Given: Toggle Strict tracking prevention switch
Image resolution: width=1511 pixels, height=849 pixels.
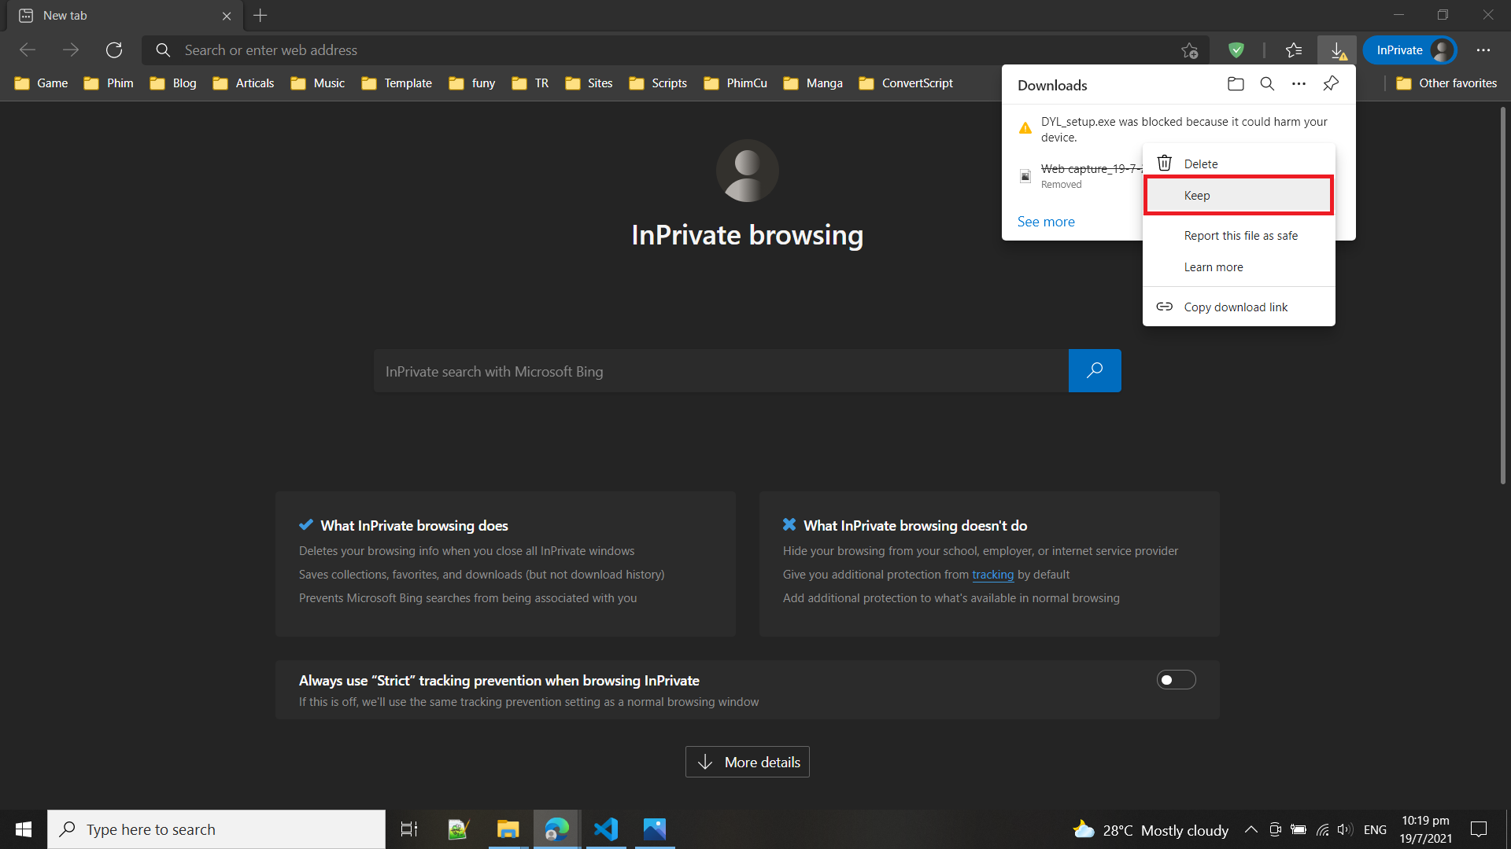Looking at the screenshot, I should pos(1176,680).
